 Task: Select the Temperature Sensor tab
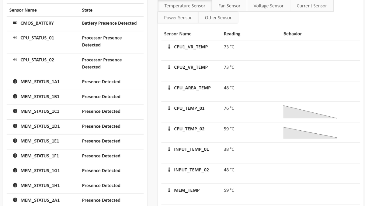(185, 6)
